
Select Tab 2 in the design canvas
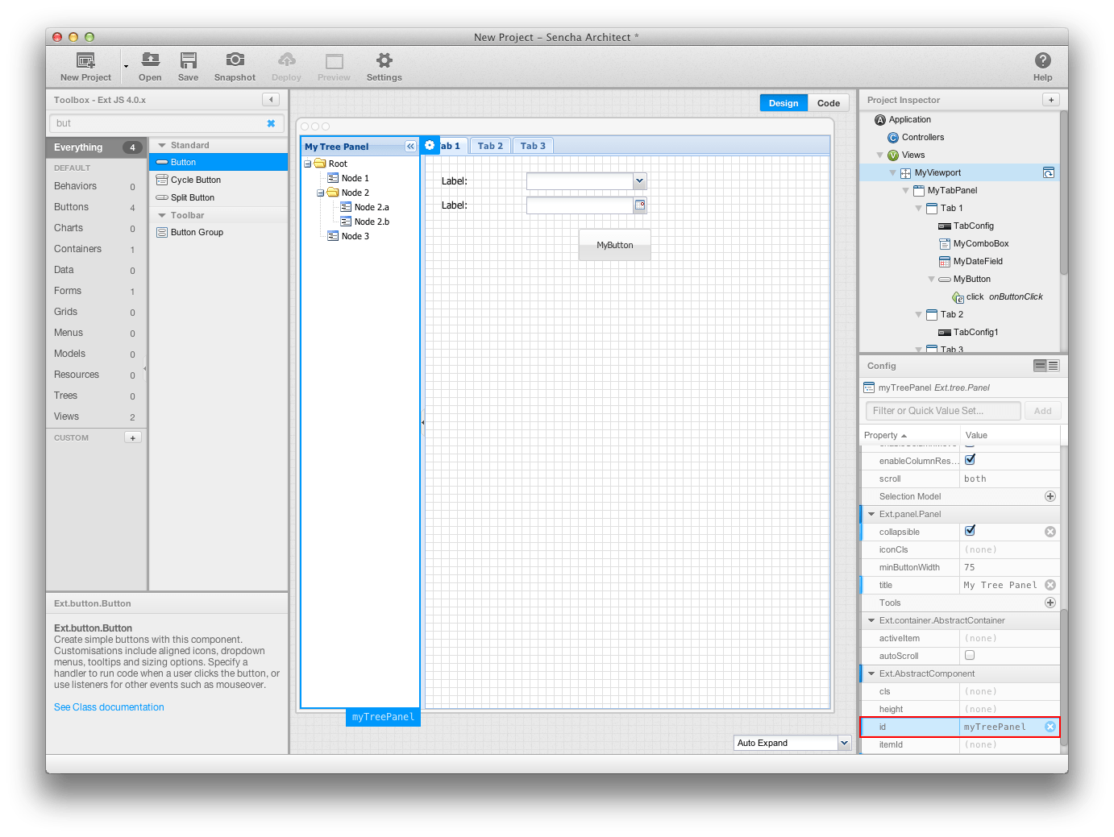click(x=490, y=146)
